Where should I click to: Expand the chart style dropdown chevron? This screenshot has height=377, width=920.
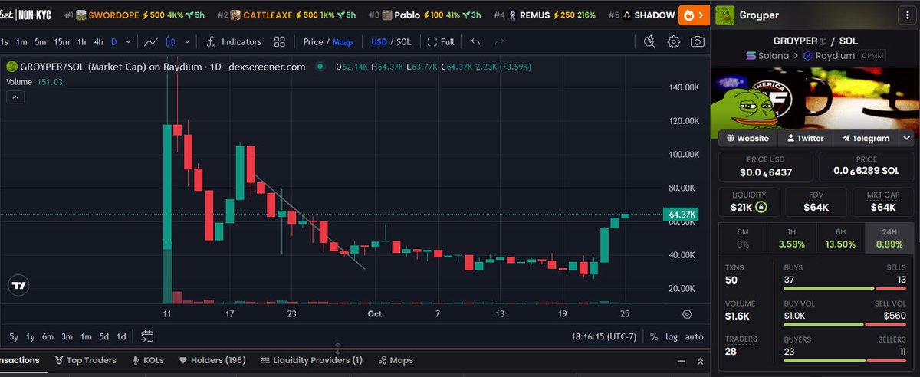(x=189, y=42)
